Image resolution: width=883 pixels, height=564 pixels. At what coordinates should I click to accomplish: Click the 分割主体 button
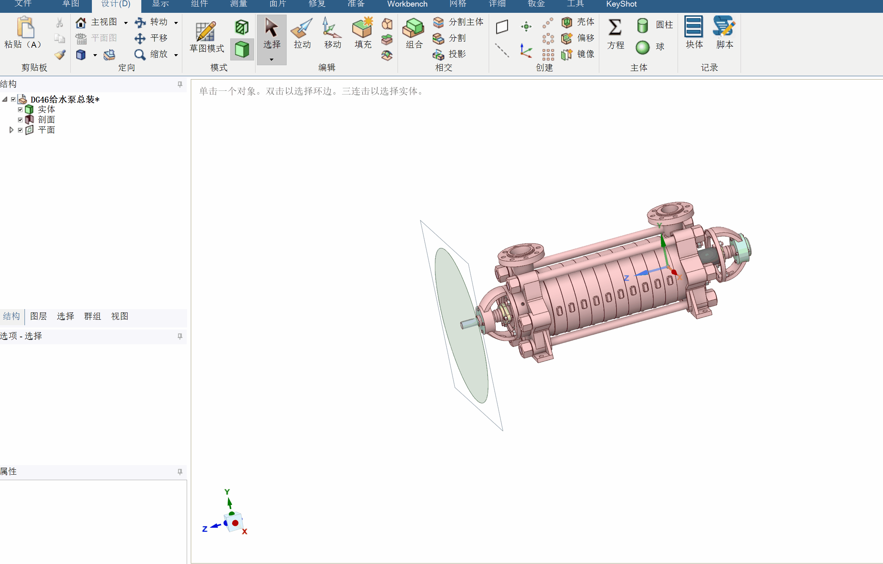(458, 22)
